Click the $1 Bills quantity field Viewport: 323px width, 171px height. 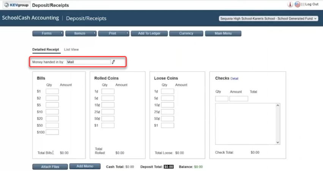click(x=52, y=91)
